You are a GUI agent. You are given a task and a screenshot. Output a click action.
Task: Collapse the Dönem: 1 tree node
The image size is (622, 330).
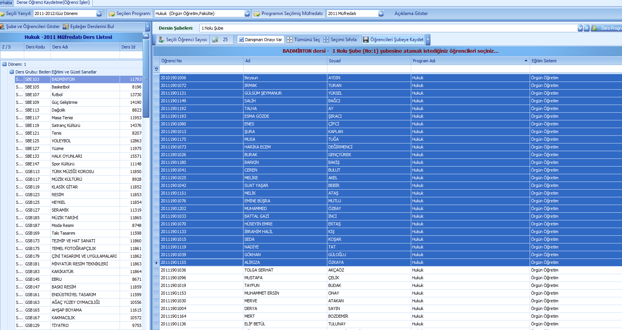click(4, 64)
